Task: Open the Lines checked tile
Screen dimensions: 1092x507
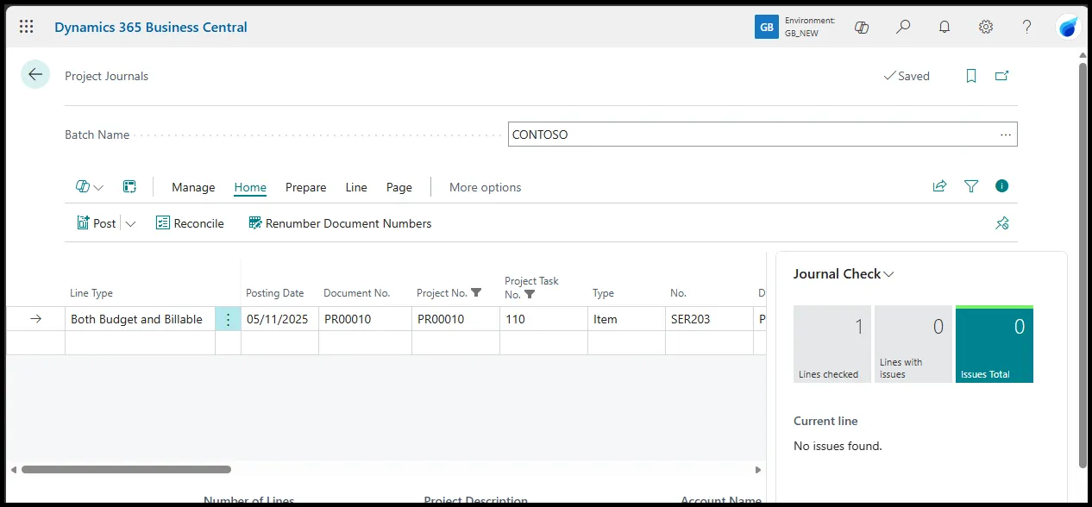Action: click(x=832, y=344)
